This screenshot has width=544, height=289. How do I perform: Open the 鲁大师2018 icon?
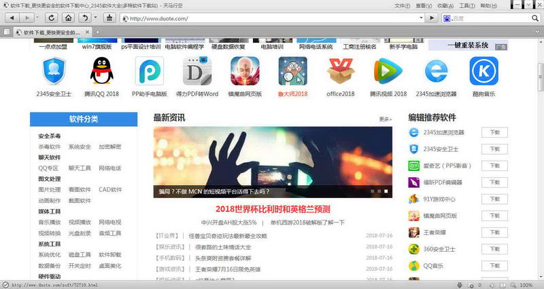[x=293, y=71]
